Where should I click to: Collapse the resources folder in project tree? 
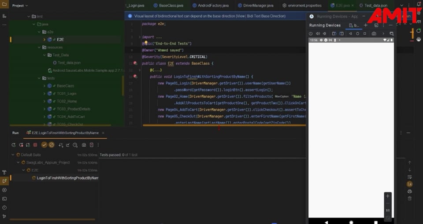click(39, 48)
